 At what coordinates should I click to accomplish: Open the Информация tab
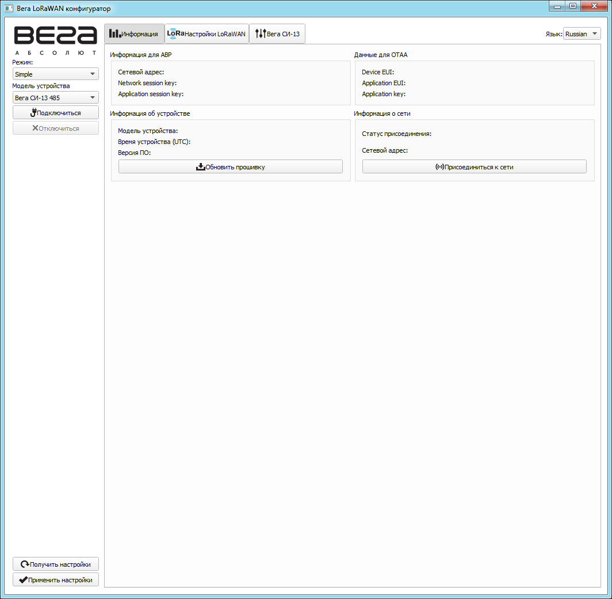(134, 34)
